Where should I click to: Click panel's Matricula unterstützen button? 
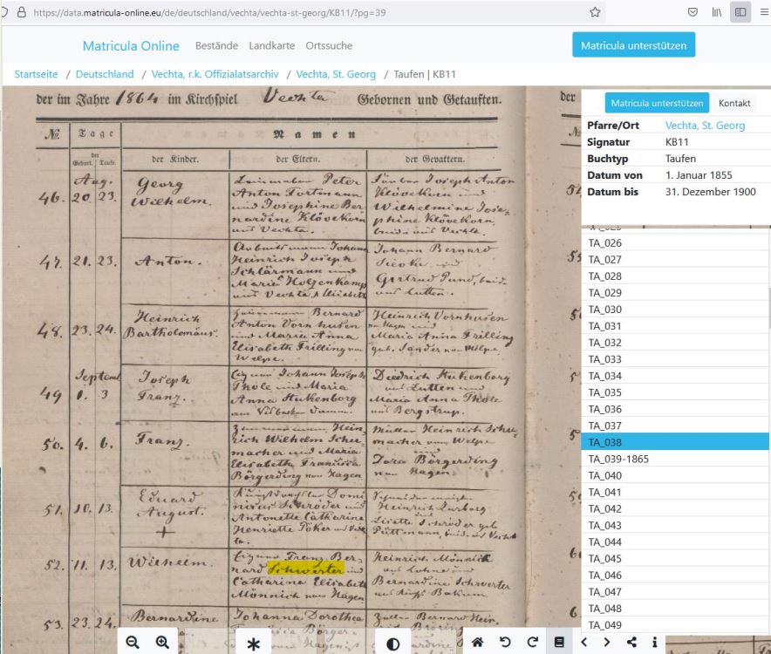pos(657,103)
